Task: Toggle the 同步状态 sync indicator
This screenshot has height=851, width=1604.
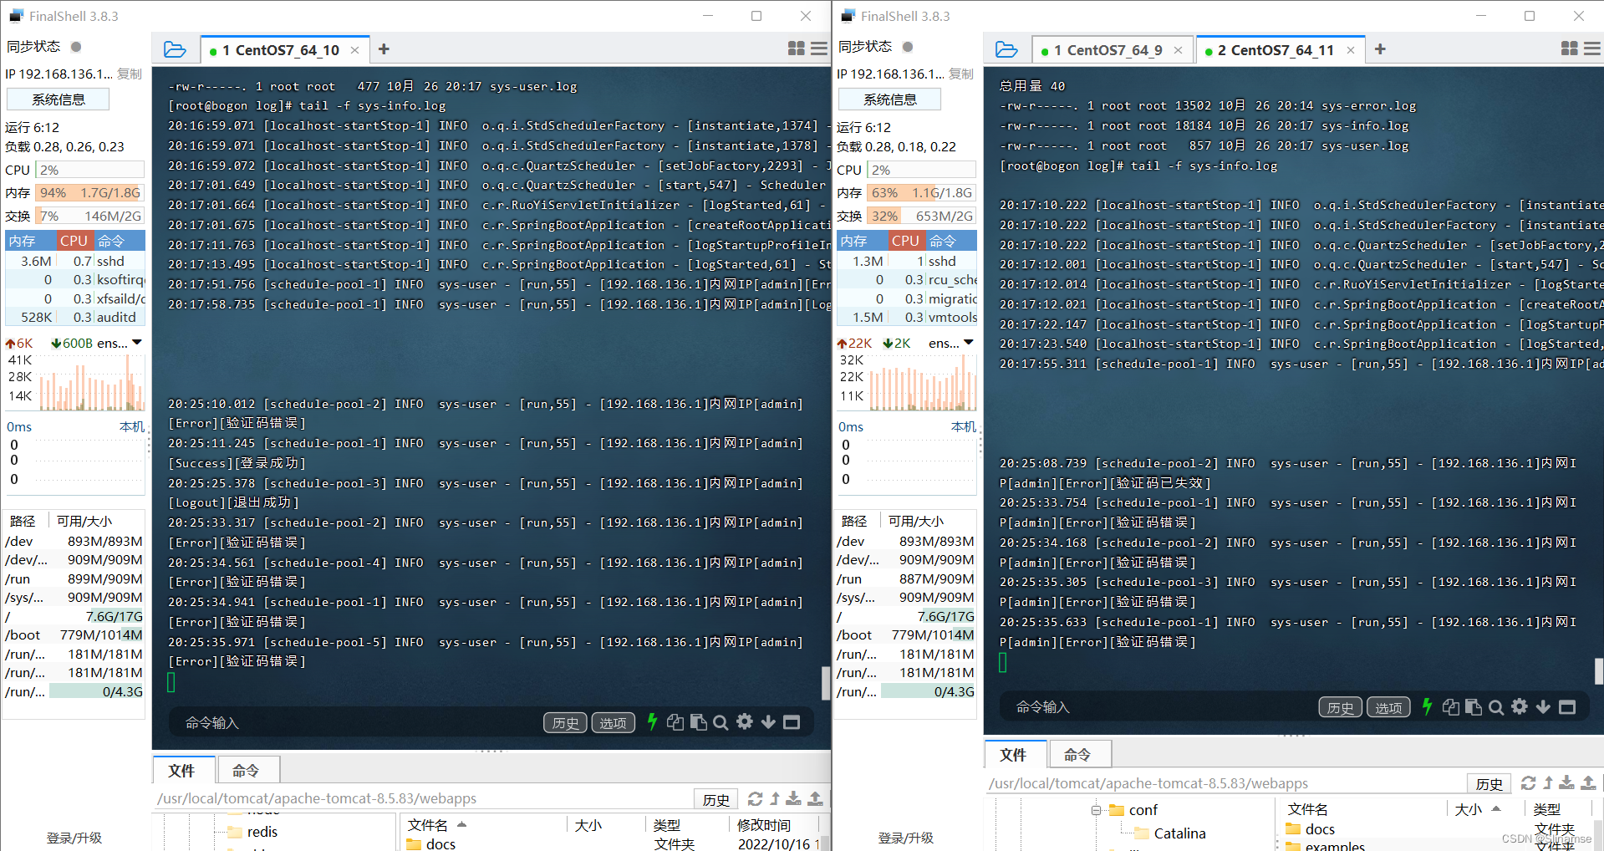Action: pos(75,47)
